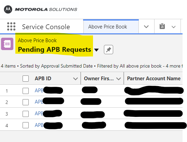Expand the Above Price Book tab dropdown chevron
The image size is (187, 142).
(146, 26)
